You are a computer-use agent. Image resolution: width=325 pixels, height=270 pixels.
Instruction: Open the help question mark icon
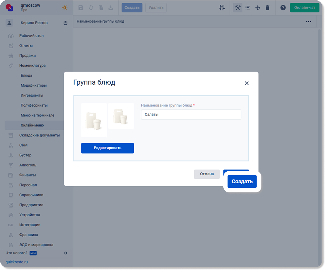[x=283, y=8]
